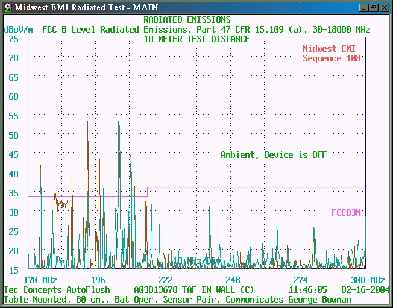Click the 11:46:05 timestamp in the footer

tap(307, 289)
